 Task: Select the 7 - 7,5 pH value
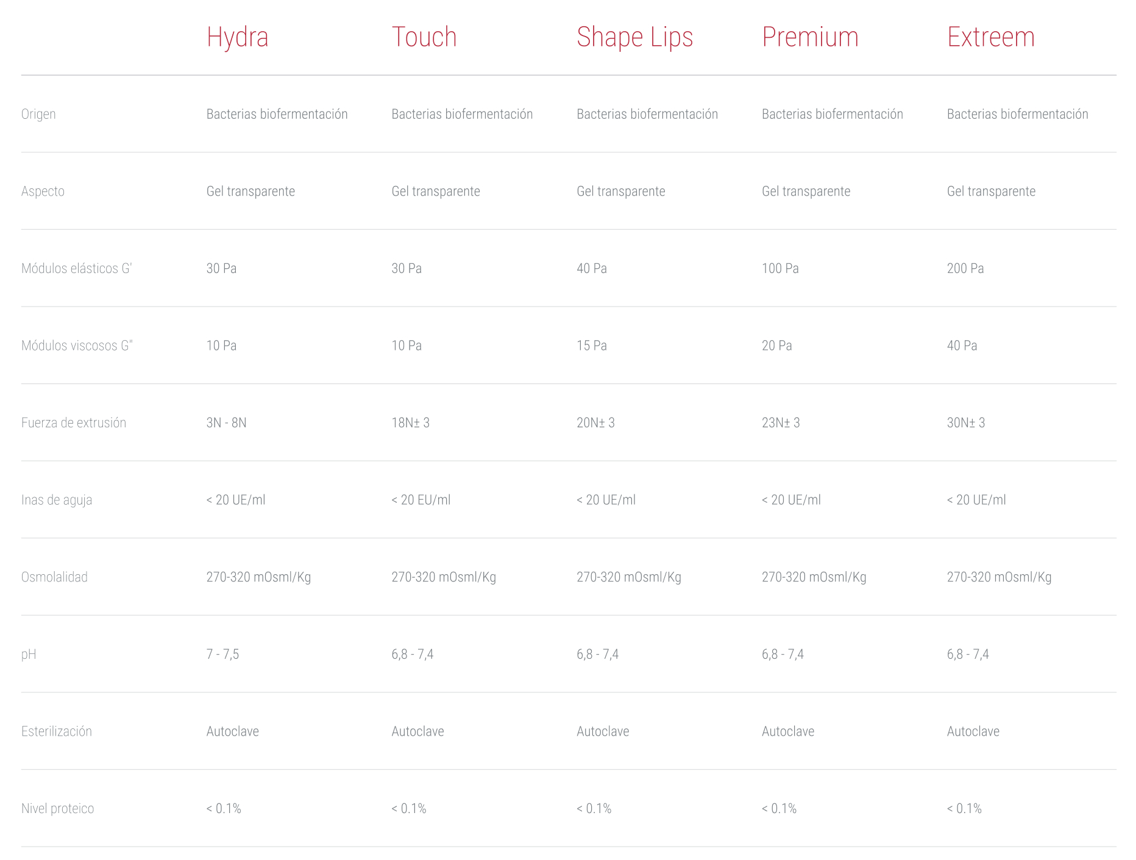pos(222,655)
